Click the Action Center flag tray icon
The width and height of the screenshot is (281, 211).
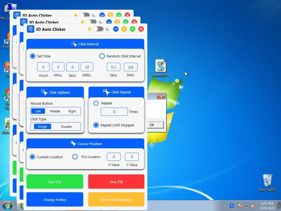tap(240, 206)
